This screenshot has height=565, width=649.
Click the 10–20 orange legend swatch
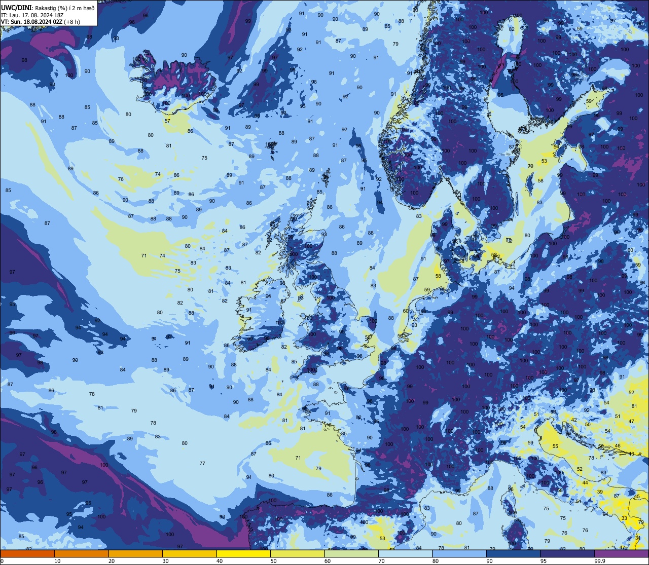(81, 553)
